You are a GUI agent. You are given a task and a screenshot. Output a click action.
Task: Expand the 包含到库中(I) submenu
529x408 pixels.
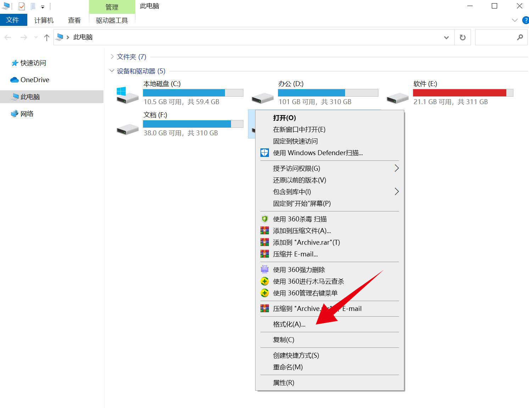tap(330, 192)
